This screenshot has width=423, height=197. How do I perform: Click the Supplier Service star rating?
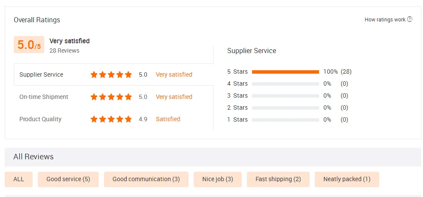tap(111, 75)
